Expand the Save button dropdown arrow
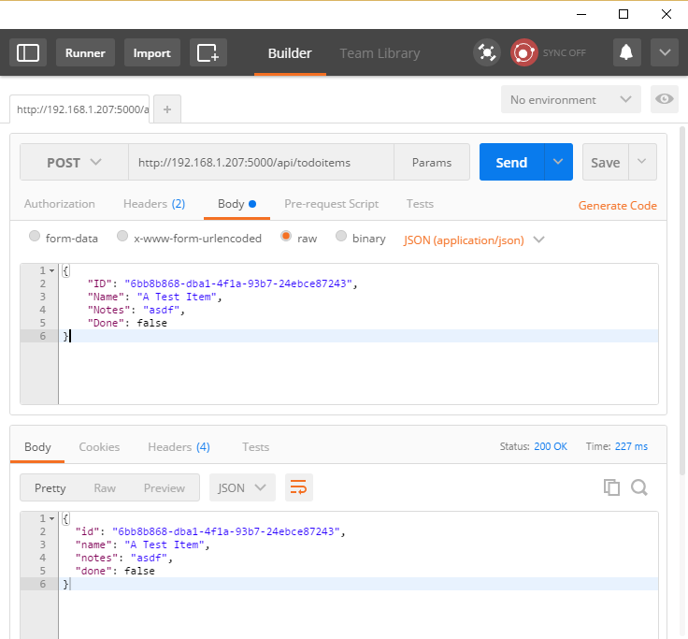 coord(642,162)
